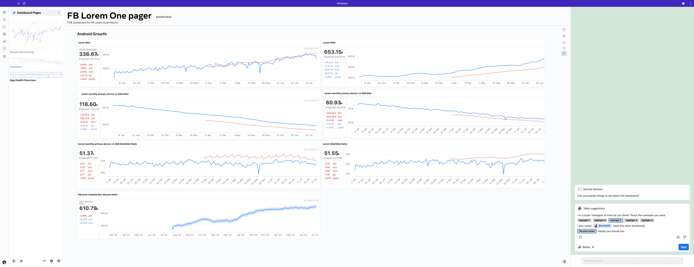The image size is (694, 267).
Task: Open the apps grid in left sidebar
Action: click(x=4, y=56)
